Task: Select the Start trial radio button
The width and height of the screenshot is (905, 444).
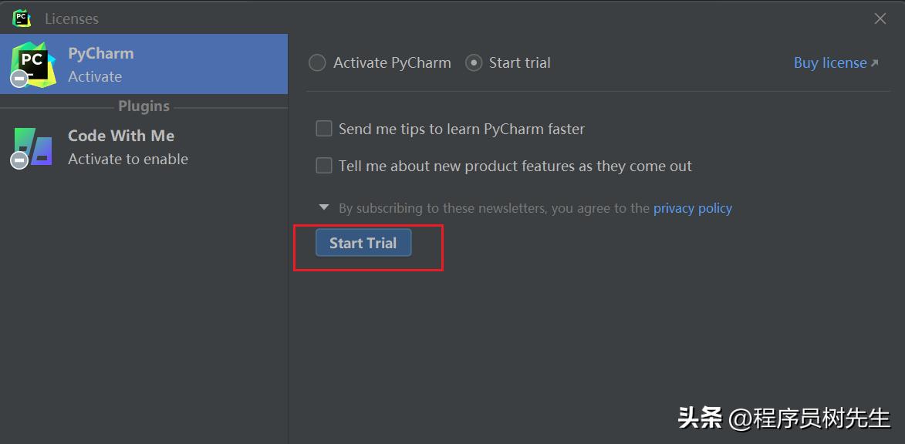Action: tap(473, 63)
